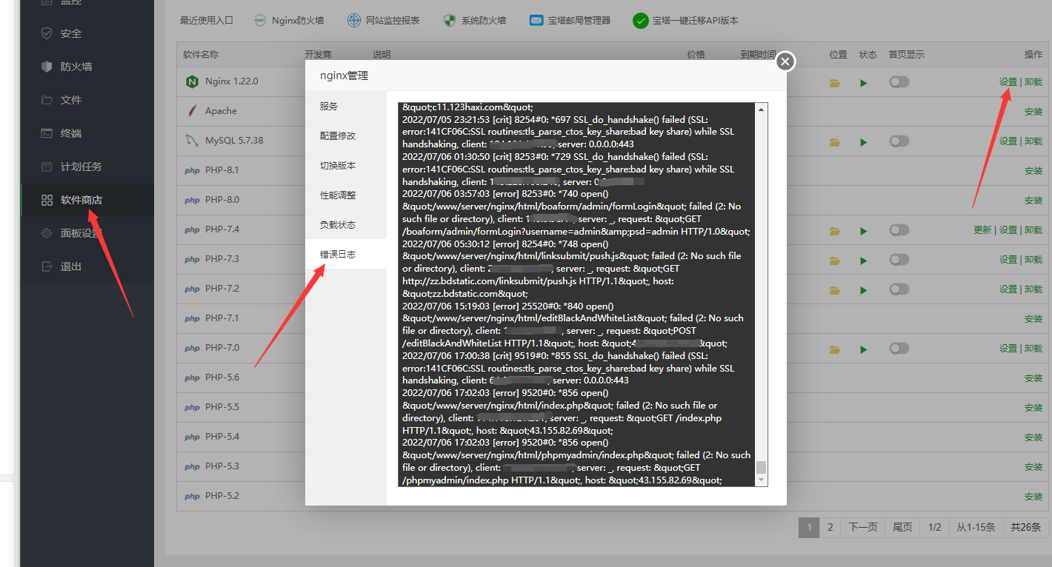Open the folder location for PHP-7.3
The width and height of the screenshot is (1052, 567).
tap(835, 260)
